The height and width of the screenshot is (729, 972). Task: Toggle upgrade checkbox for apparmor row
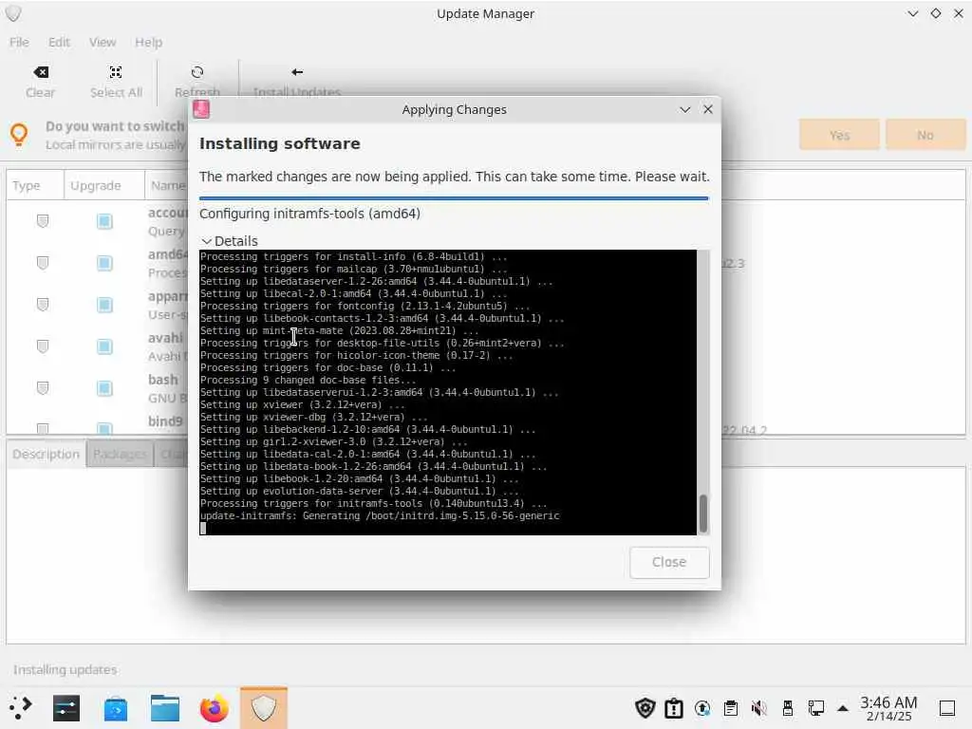[x=104, y=305]
